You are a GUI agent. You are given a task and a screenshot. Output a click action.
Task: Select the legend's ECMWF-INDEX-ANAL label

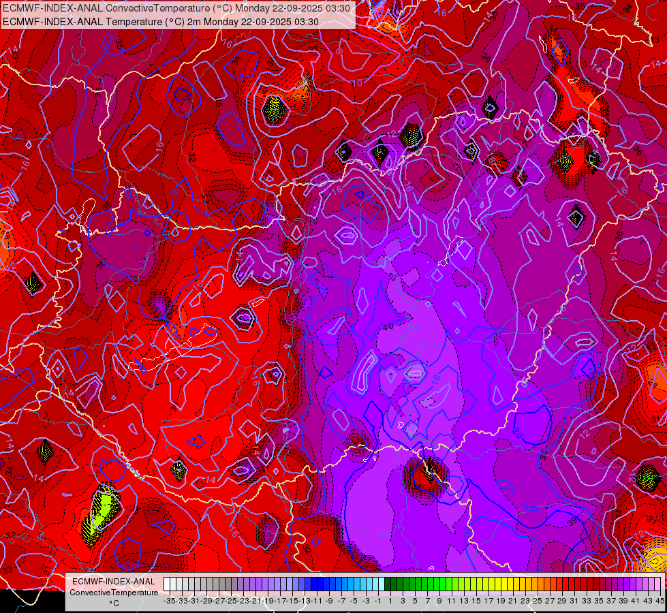point(114,582)
